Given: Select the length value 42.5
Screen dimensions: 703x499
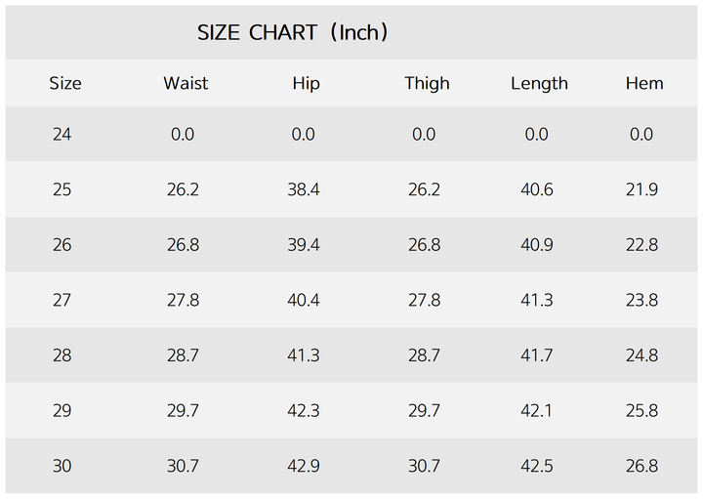Looking at the screenshot, I should click(537, 467).
